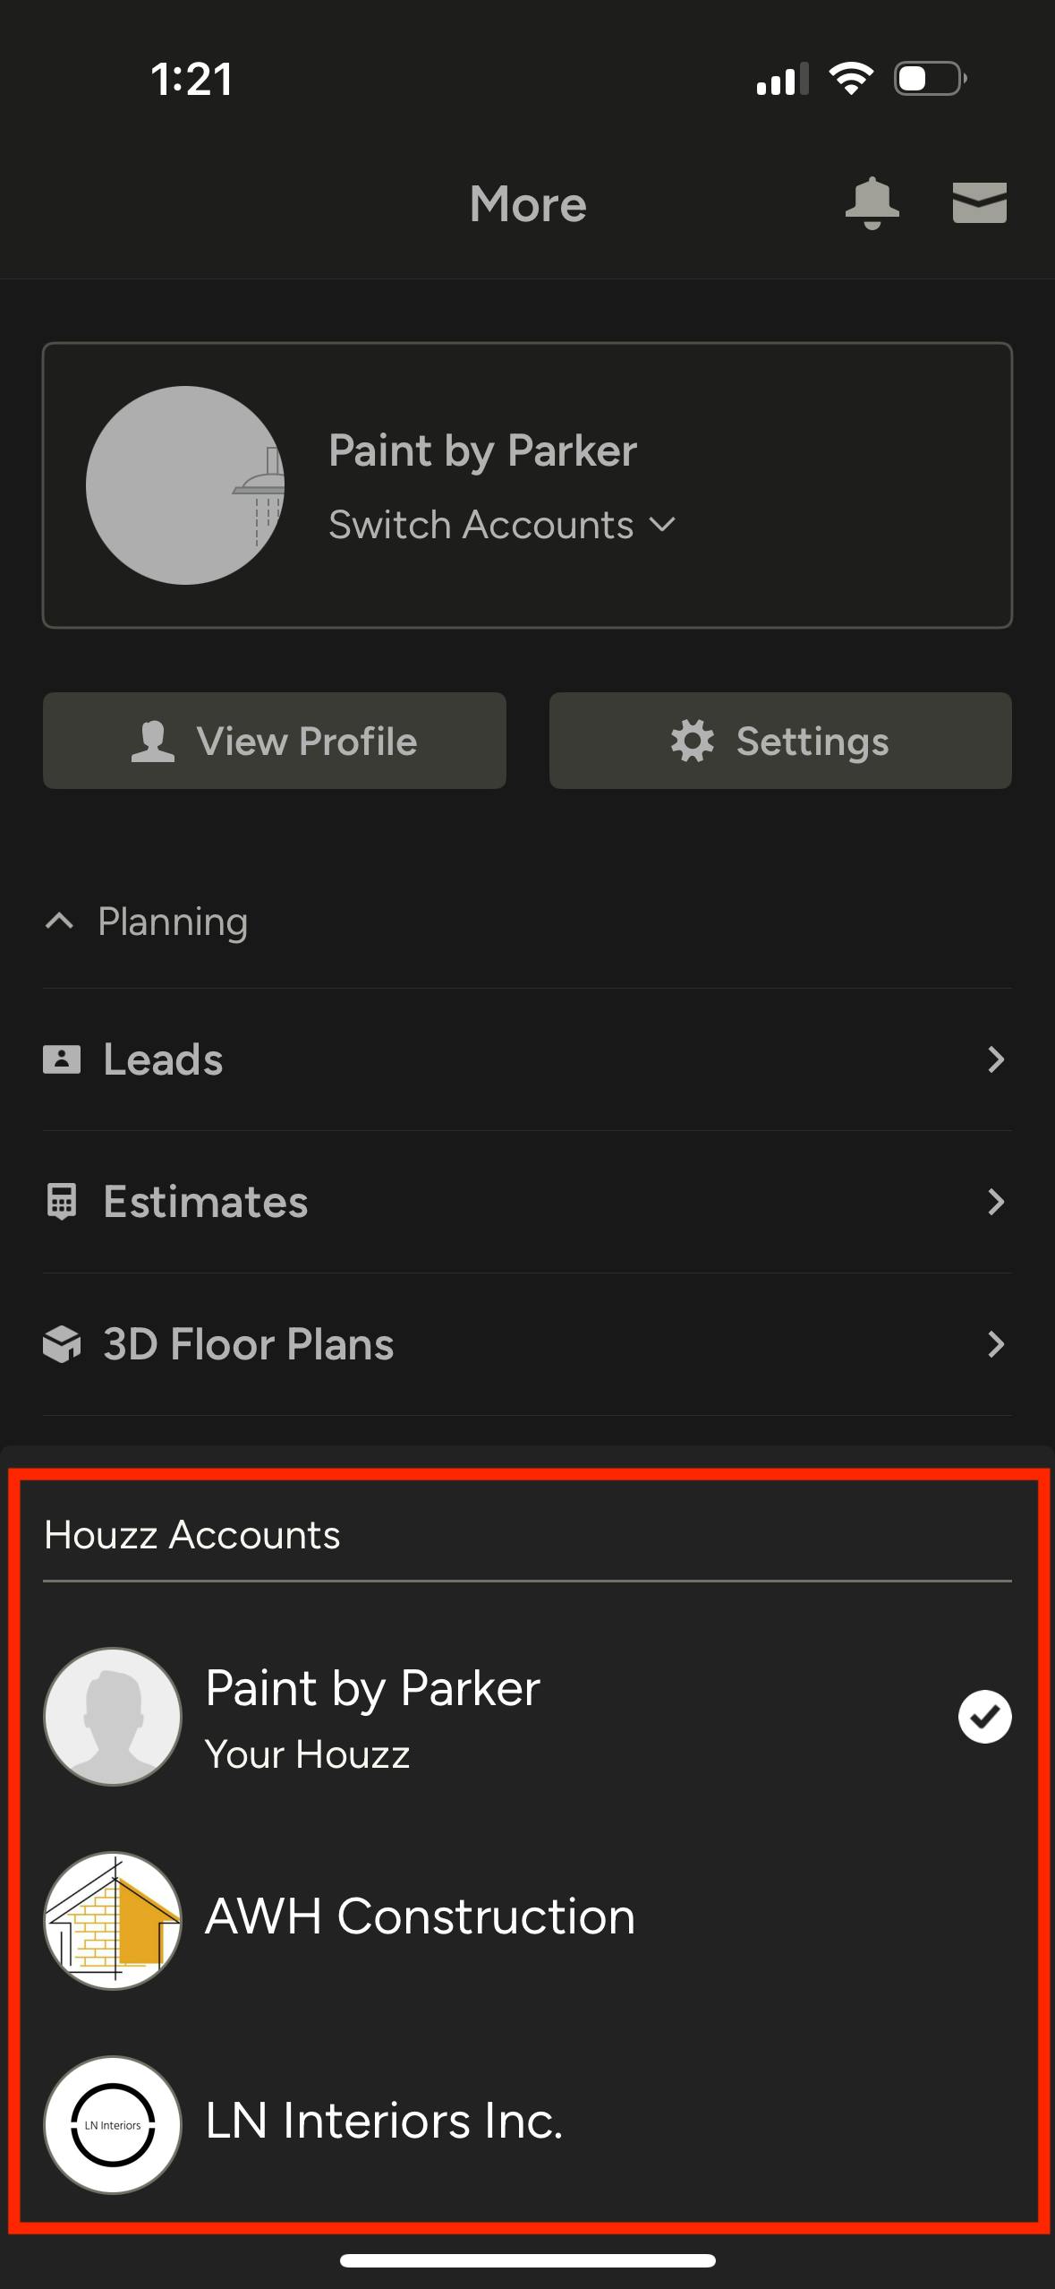
Task: Open the messages envelope icon
Action: [979, 202]
